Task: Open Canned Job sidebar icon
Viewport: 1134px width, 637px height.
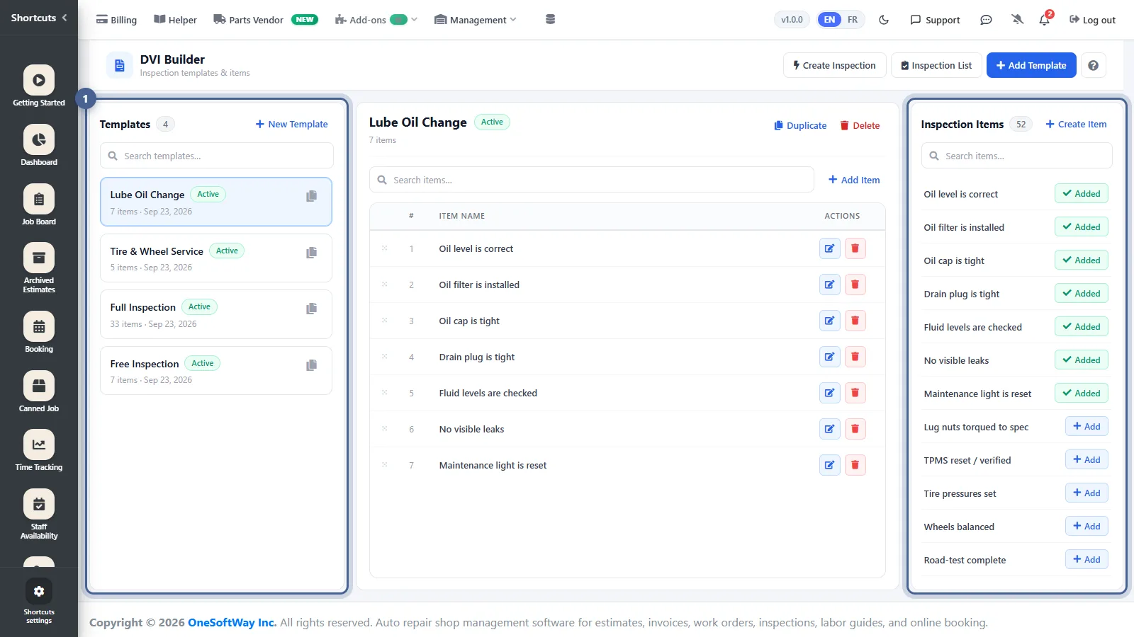Action: tap(39, 386)
